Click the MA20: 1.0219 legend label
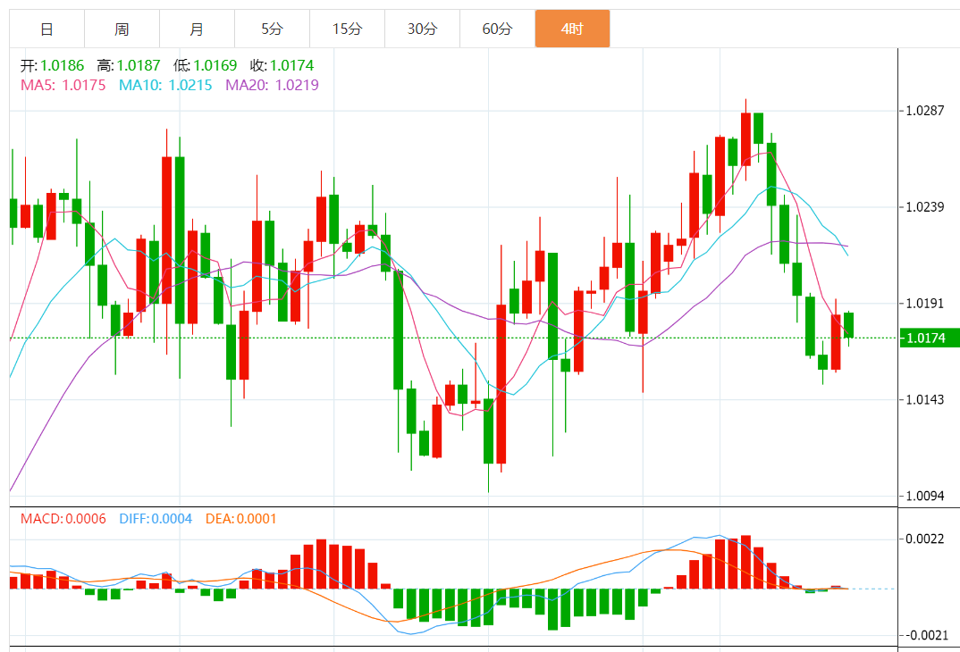The width and height of the screenshot is (960, 652). click(272, 85)
